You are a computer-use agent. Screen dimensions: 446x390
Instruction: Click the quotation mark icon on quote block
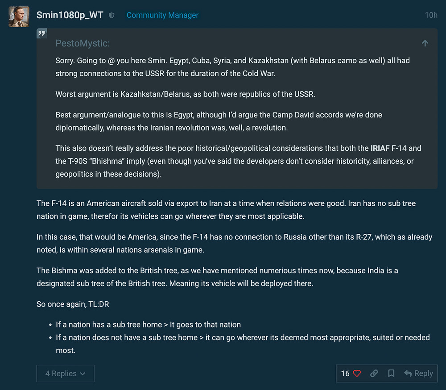tap(42, 33)
